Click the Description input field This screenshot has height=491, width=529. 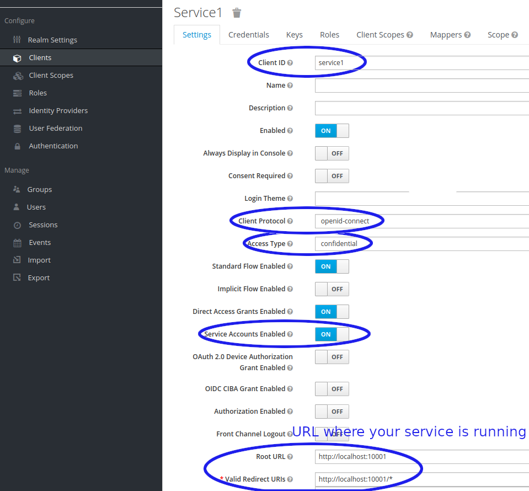pyautogui.click(x=422, y=108)
